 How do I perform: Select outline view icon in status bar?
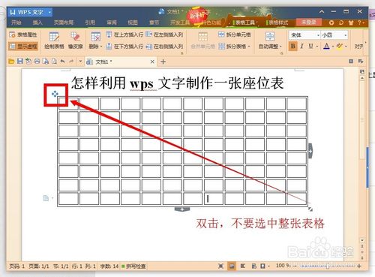[x=242, y=266]
